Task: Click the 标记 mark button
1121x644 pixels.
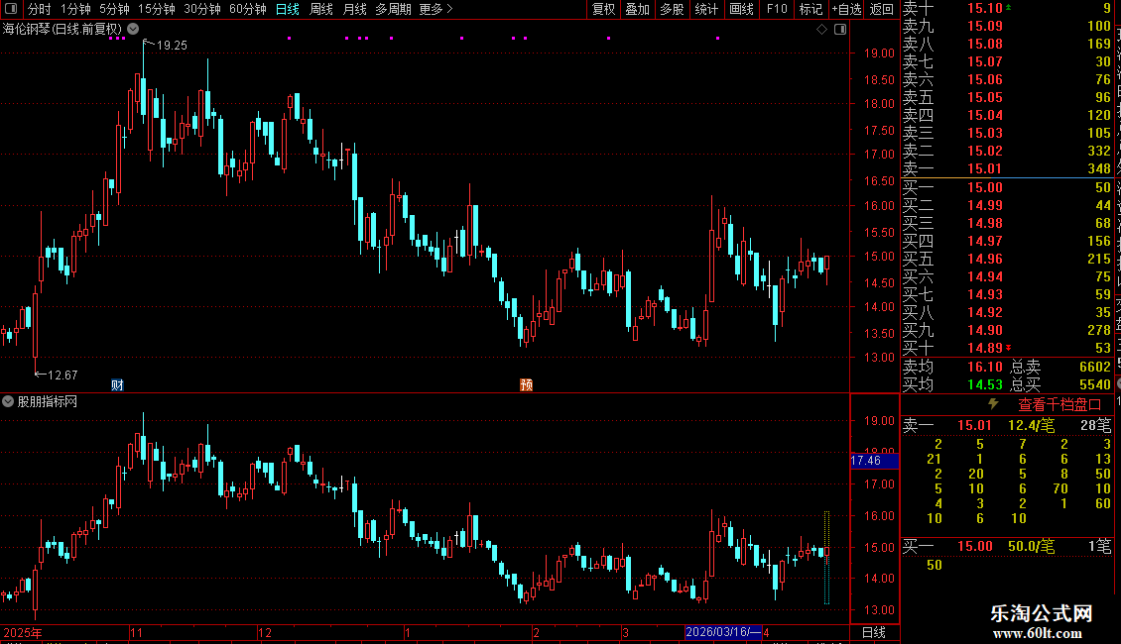Action: point(810,9)
